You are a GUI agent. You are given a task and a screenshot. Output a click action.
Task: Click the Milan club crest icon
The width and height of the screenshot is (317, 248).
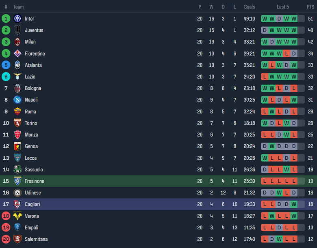[17, 42]
